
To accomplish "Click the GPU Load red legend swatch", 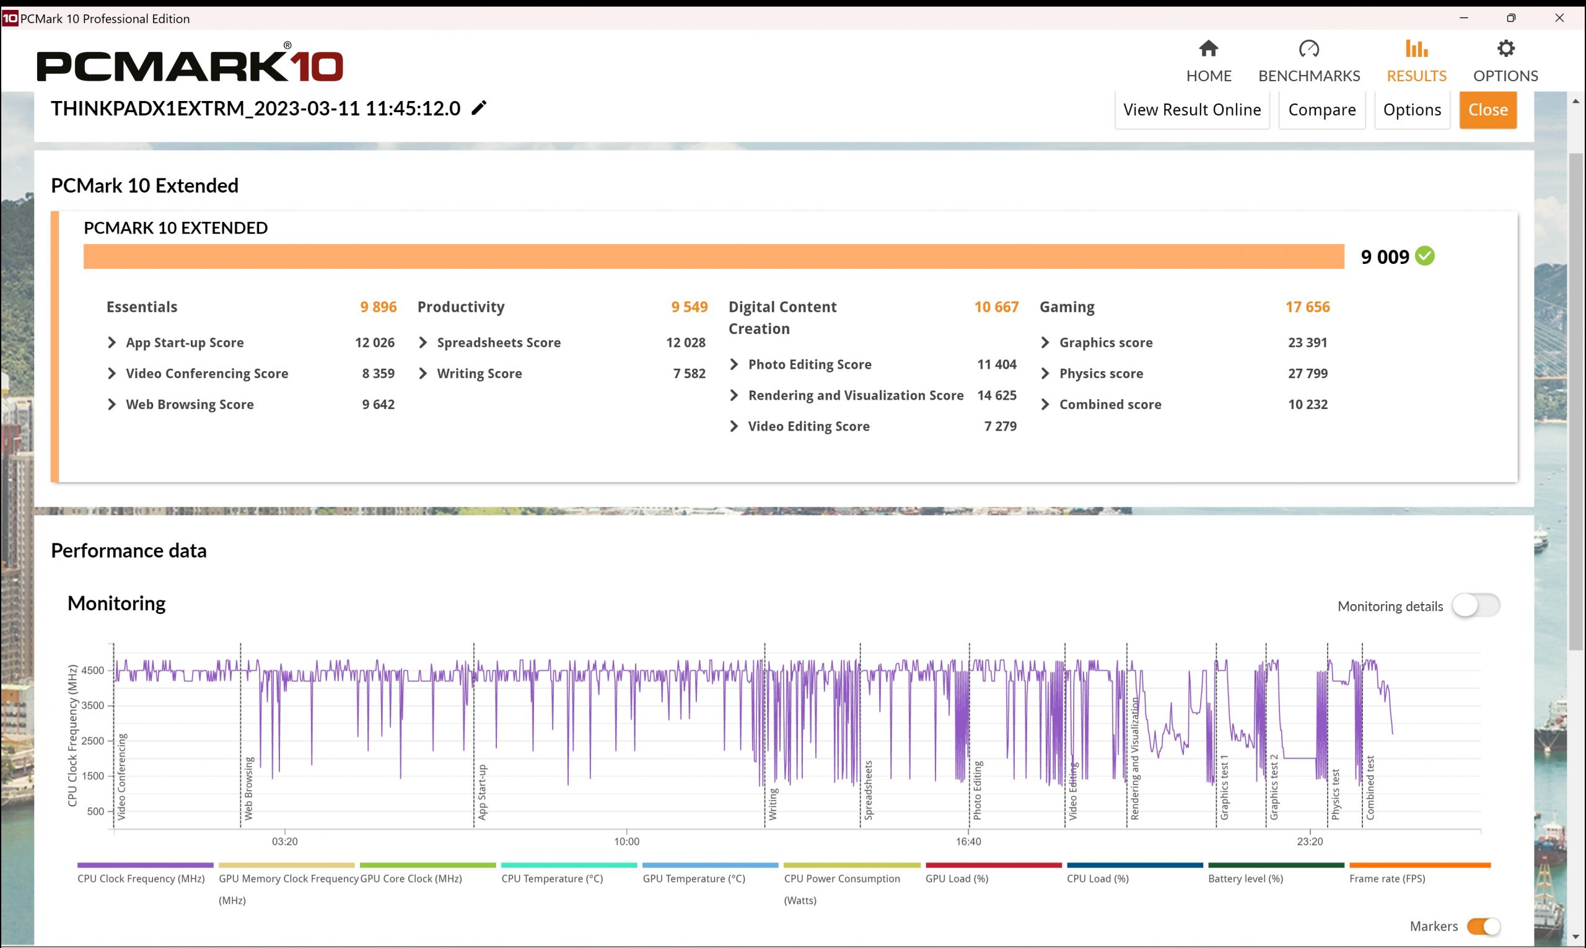I will [992, 866].
